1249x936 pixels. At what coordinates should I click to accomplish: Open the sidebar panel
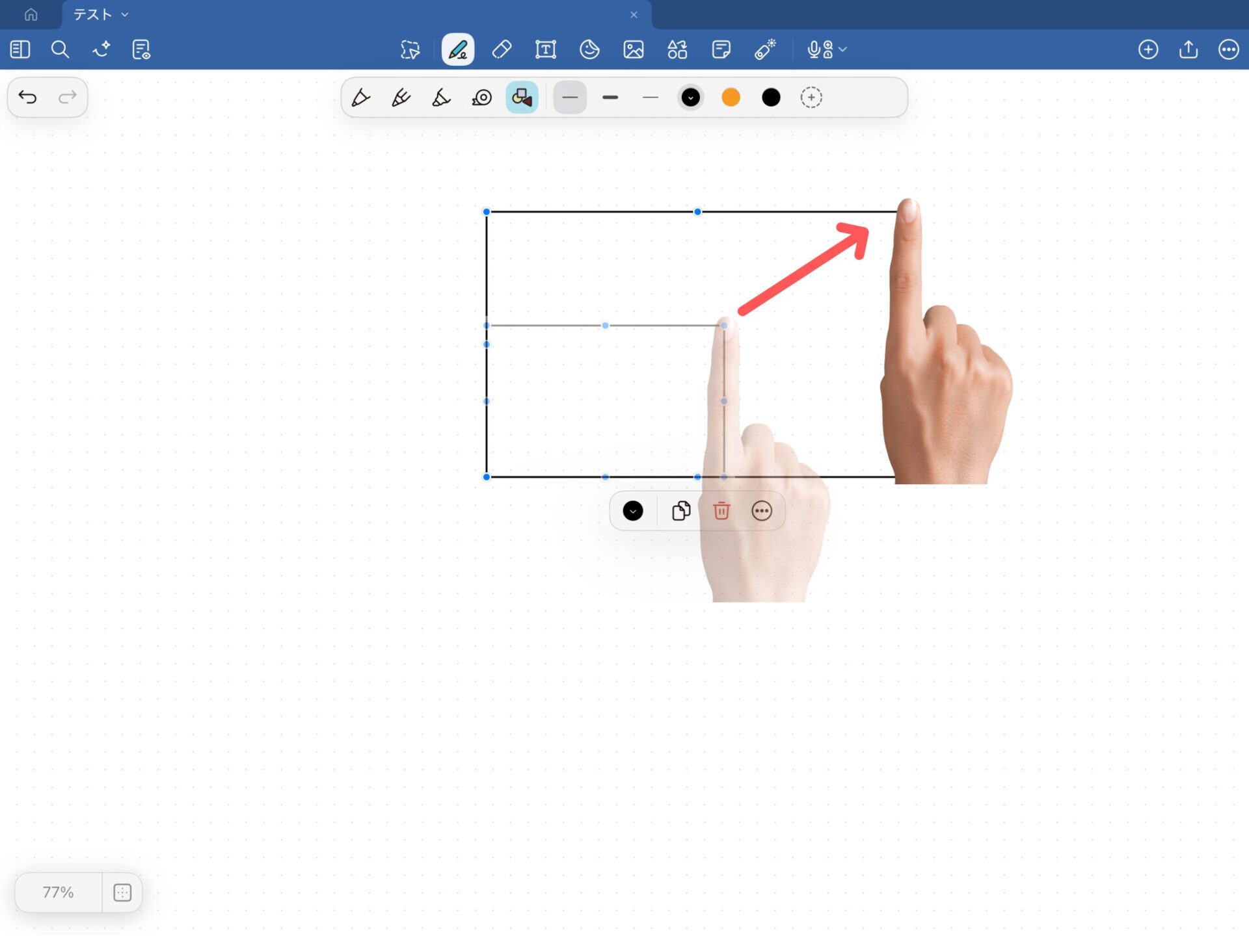(x=20, y=49)
